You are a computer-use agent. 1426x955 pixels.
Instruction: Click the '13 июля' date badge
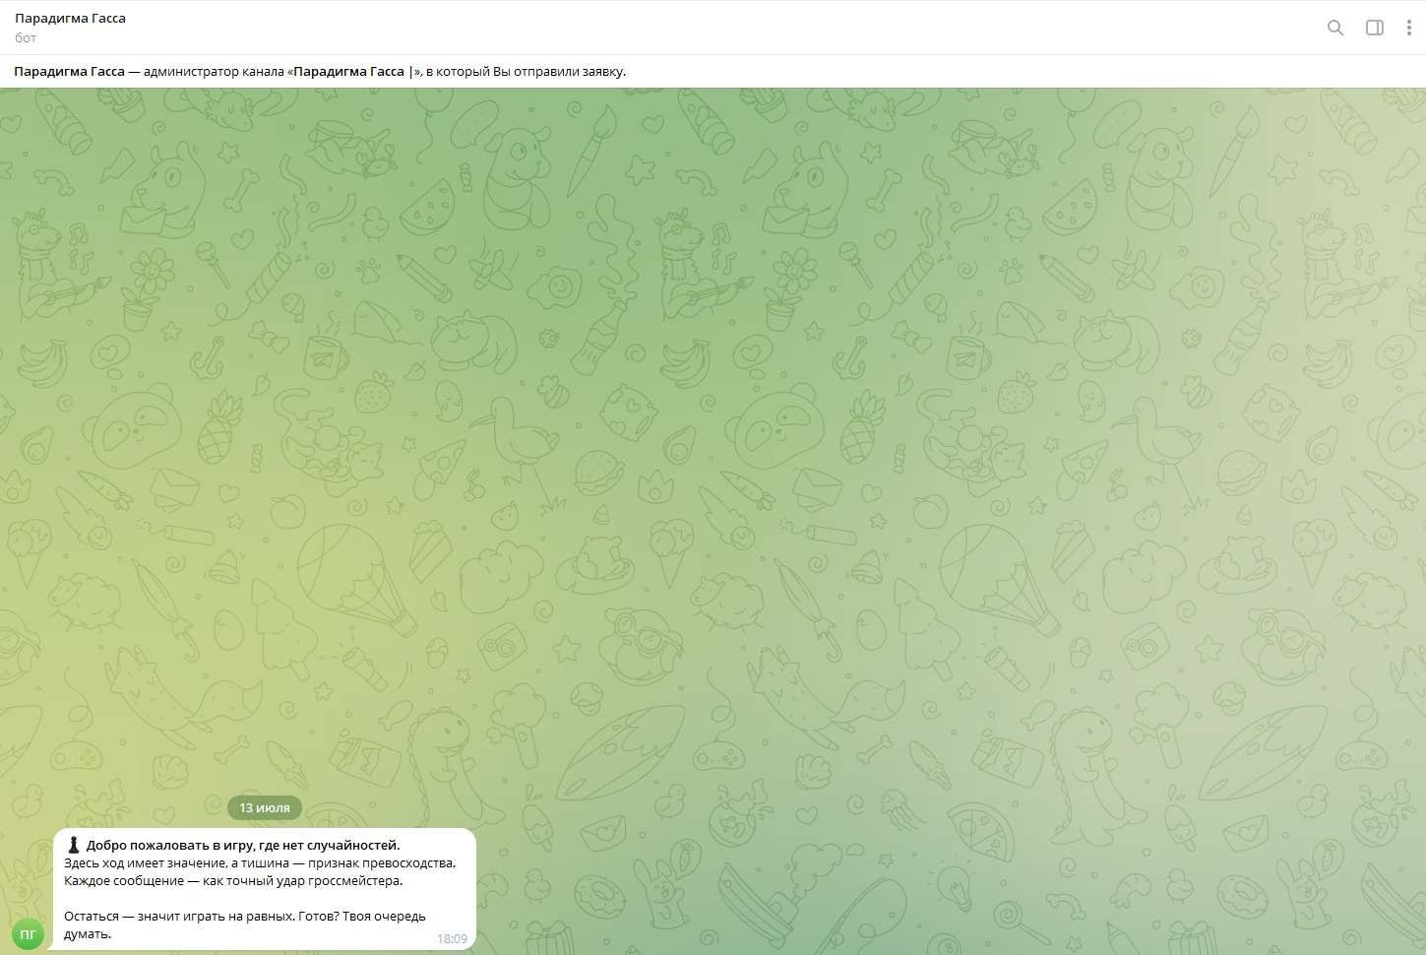[265, 808]
